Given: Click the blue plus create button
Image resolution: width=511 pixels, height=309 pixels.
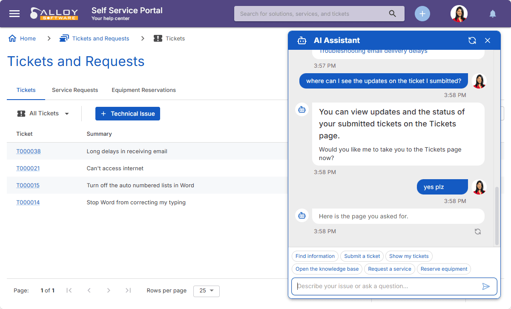Looking at the screenshot, I should click(x=422, y=14).
